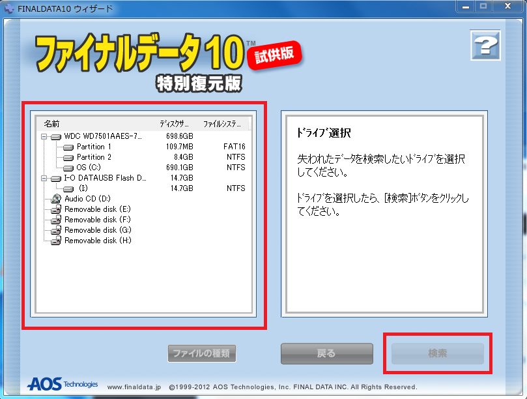Select Audio CD (D:) in the list
This screenshot has height=399, width=527.
87,199
